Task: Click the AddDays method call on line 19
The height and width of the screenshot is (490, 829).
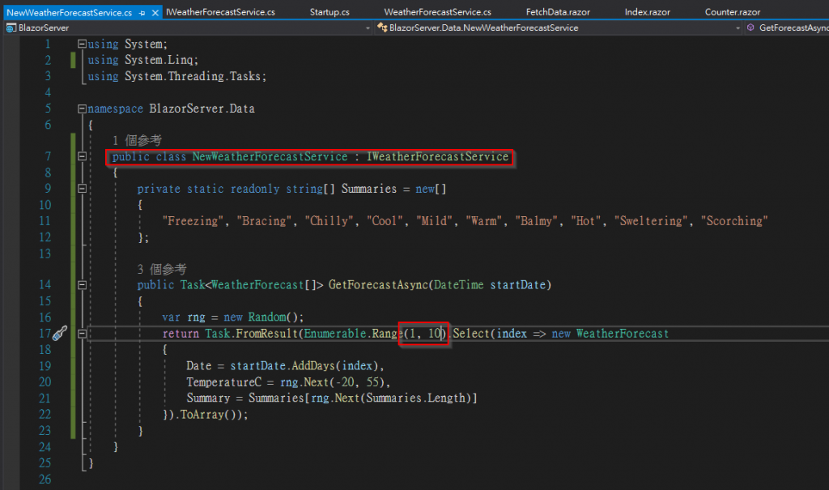Action: (x=313, y=365)
